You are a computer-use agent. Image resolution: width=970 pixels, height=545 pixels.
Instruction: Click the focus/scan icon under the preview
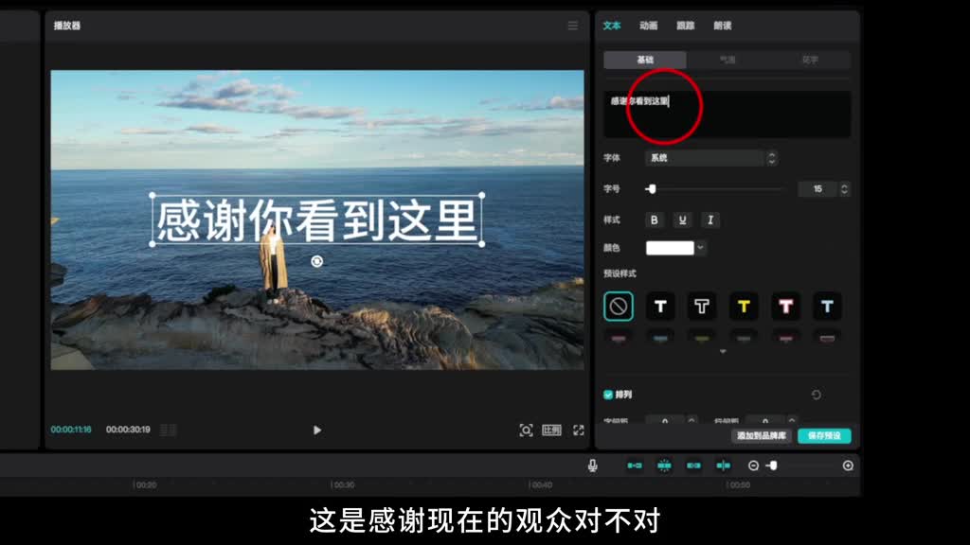(x=526, y=431)
